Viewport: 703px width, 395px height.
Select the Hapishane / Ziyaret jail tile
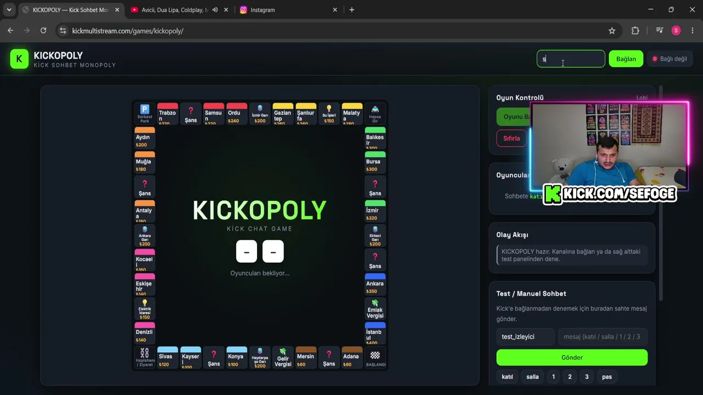pyautogui.click(x=144, y=357)
